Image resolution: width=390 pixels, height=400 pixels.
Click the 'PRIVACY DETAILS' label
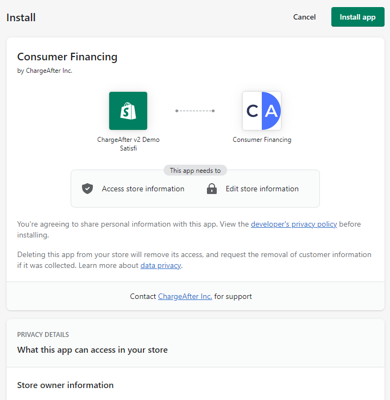43,334
